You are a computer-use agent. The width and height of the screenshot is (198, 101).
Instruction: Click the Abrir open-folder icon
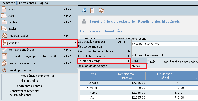tap(4, 16)
